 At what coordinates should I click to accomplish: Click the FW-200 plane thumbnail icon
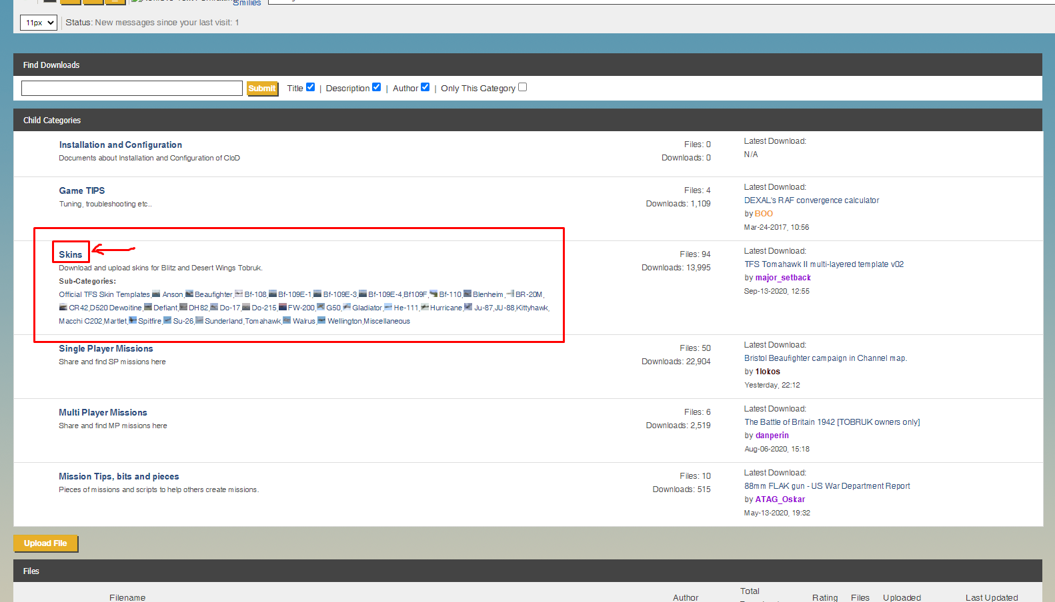pyautogui.click(x=283, y=307)
